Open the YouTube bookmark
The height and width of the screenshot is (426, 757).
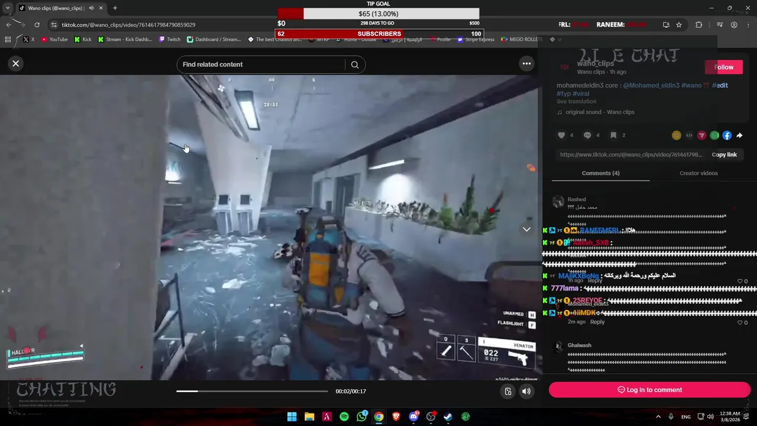tap(54, 40)
